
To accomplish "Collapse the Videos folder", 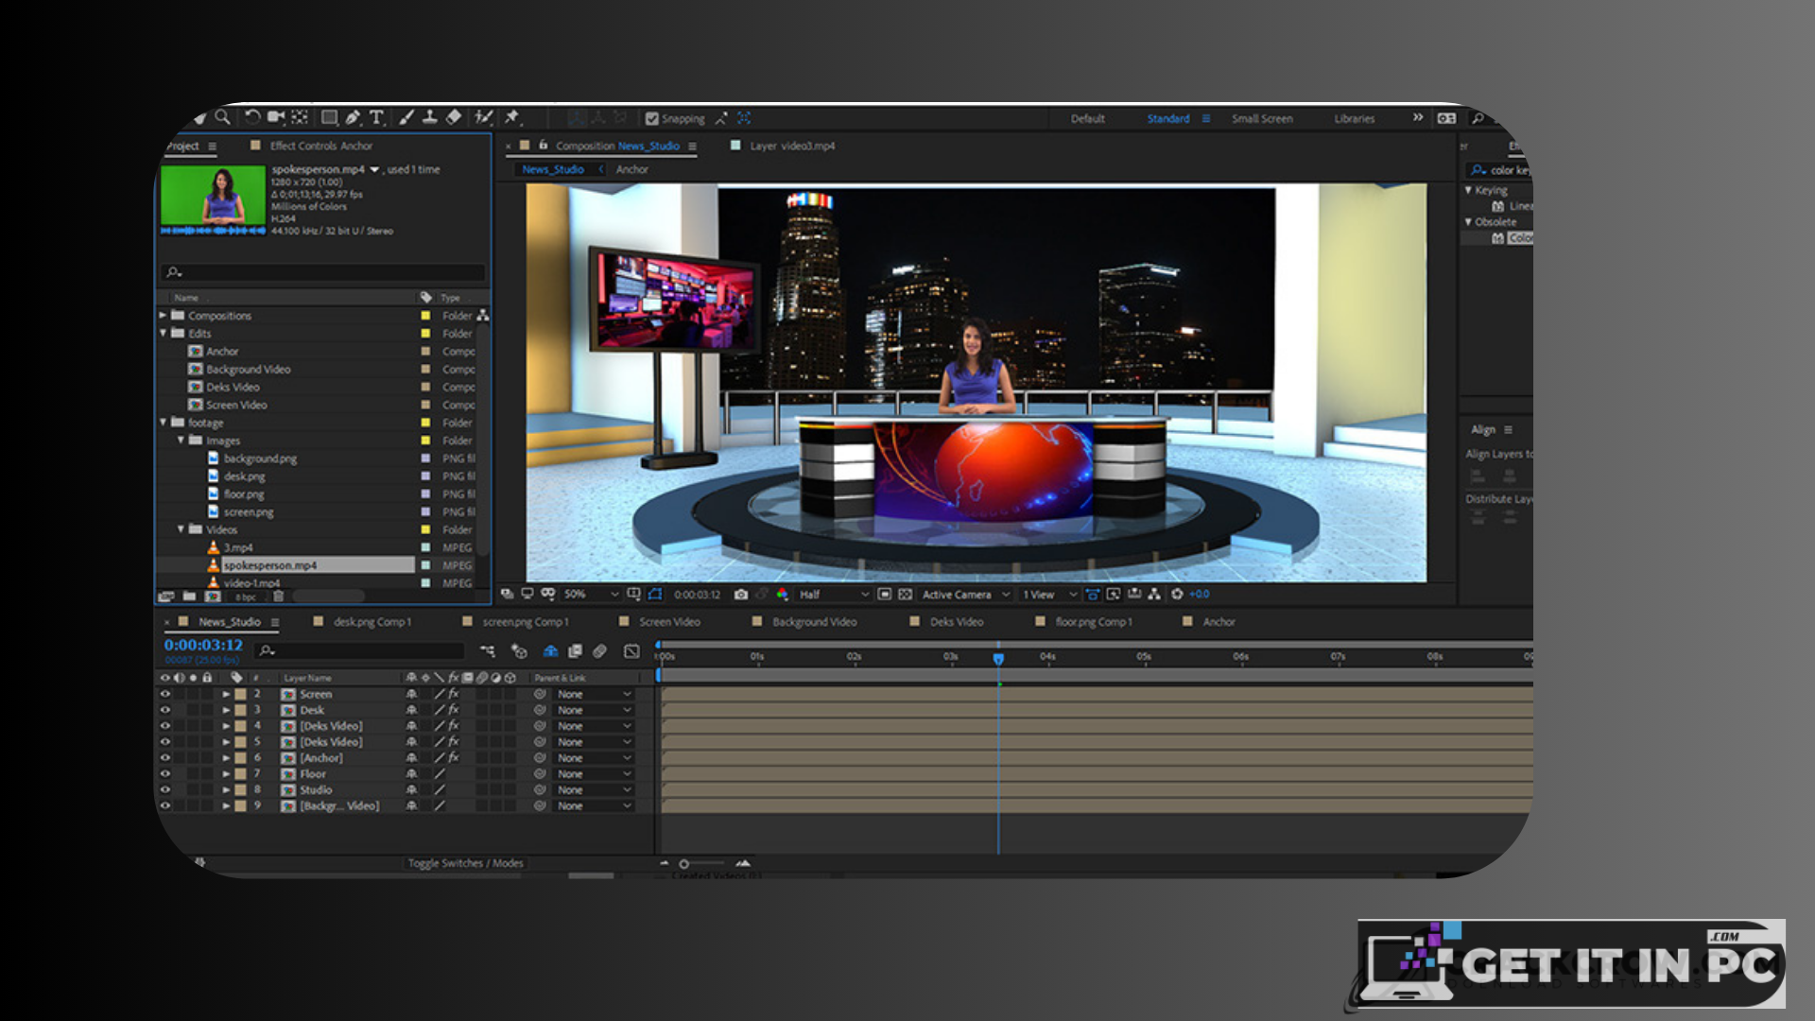I will [x=181, y=529].
